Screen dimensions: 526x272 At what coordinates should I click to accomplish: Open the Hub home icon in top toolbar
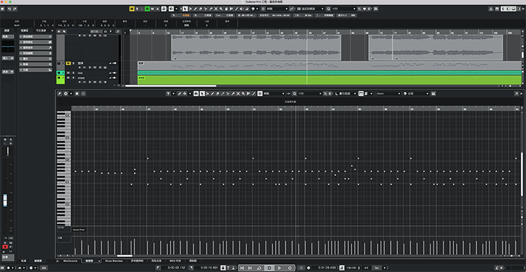coord(3,9)
